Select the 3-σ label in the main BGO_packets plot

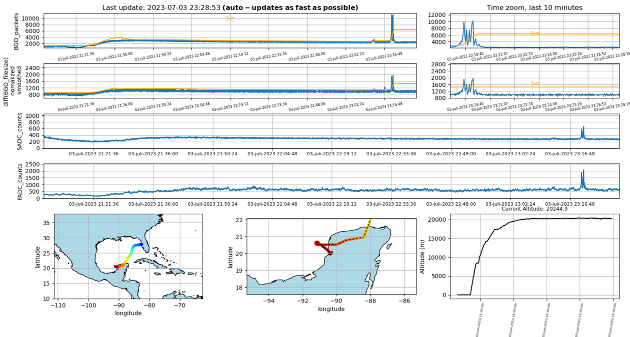pos(229,18)
